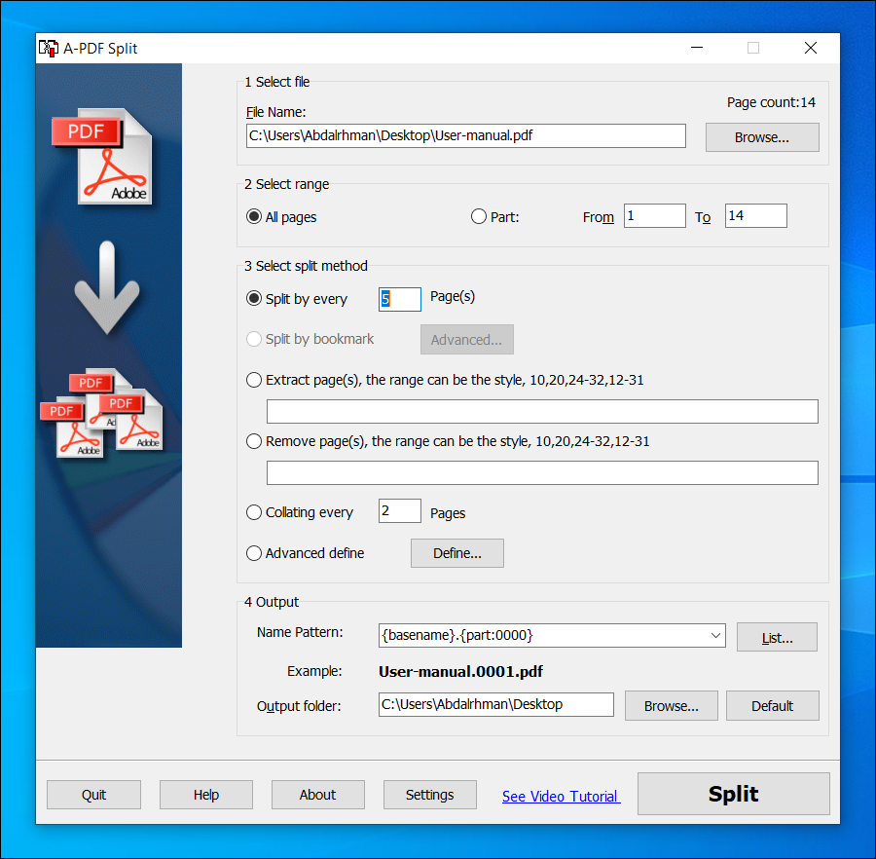Click Browse next to Output folder
Screen dimensions: 876x859
pos(671,706)
